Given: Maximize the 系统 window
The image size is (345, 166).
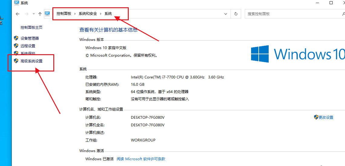Looking at the screenshot, I should [x=331, y=3].
